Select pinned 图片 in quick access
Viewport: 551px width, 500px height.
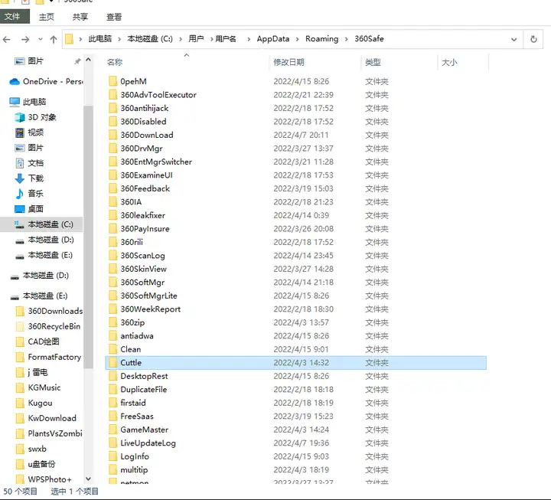tap(35, 61)
